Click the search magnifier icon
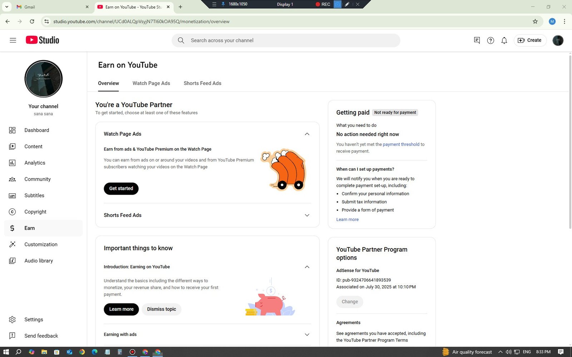This screenshot has height=357, width=572. pyautogui.click(x=181, y=40)
